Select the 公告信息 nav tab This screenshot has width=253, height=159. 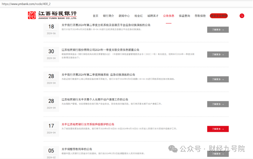click(169, 16)
